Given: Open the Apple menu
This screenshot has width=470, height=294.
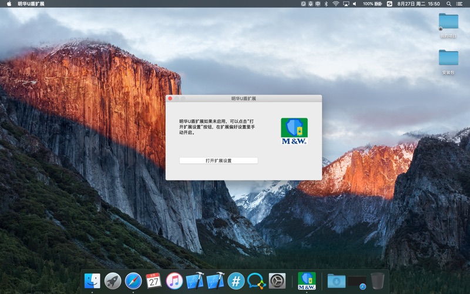Looking at the screenshot, I should pyautogui.click(x=9, y=4).
